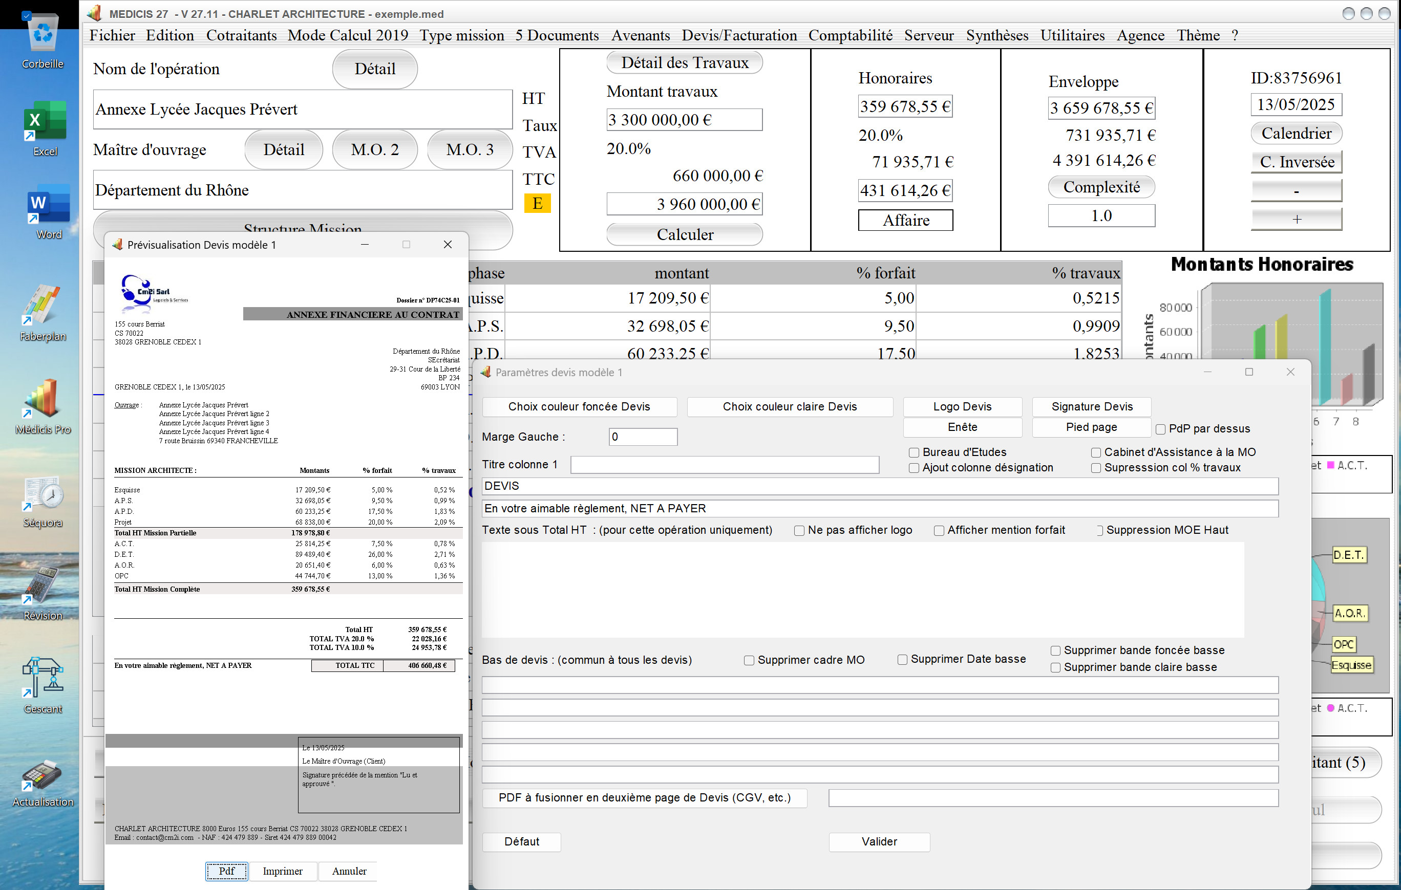Click the Calendrier button
The image size is (1401, 890).
pyautogui.click(x=1296, y=133)
